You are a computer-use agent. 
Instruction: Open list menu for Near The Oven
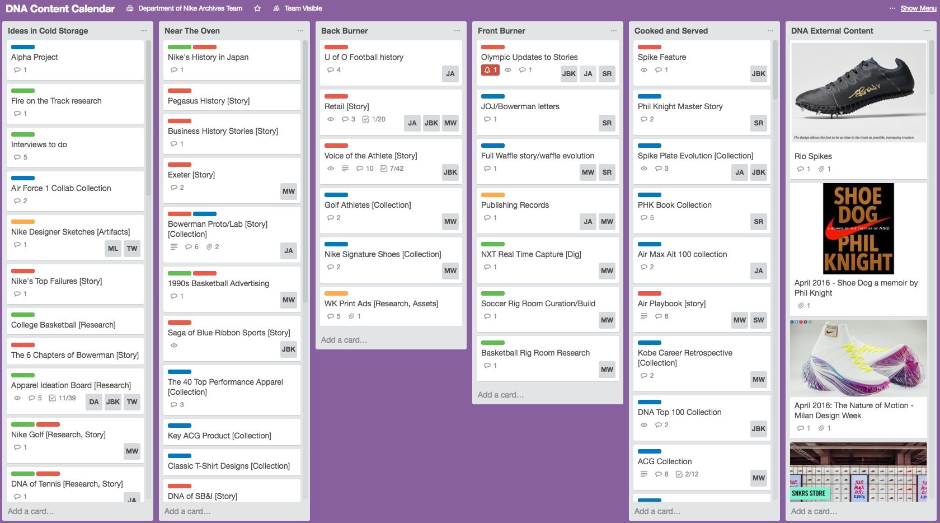(x=300, y=31)
